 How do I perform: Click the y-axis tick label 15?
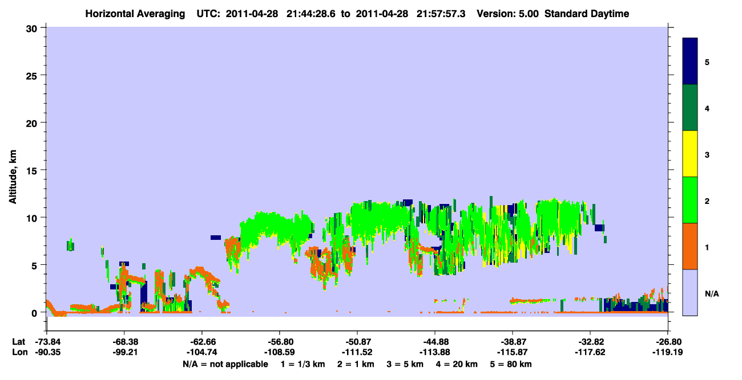33,170
